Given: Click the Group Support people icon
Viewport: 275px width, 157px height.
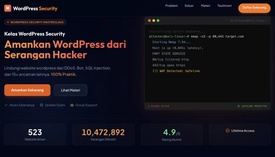Looking at the screenshot, I should pyautogui.click(x=72, y=105).
